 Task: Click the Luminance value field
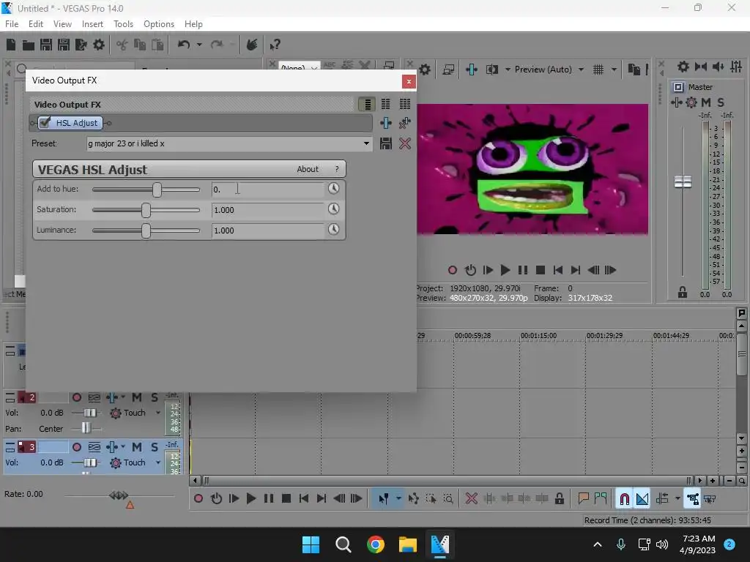[268, 231]
